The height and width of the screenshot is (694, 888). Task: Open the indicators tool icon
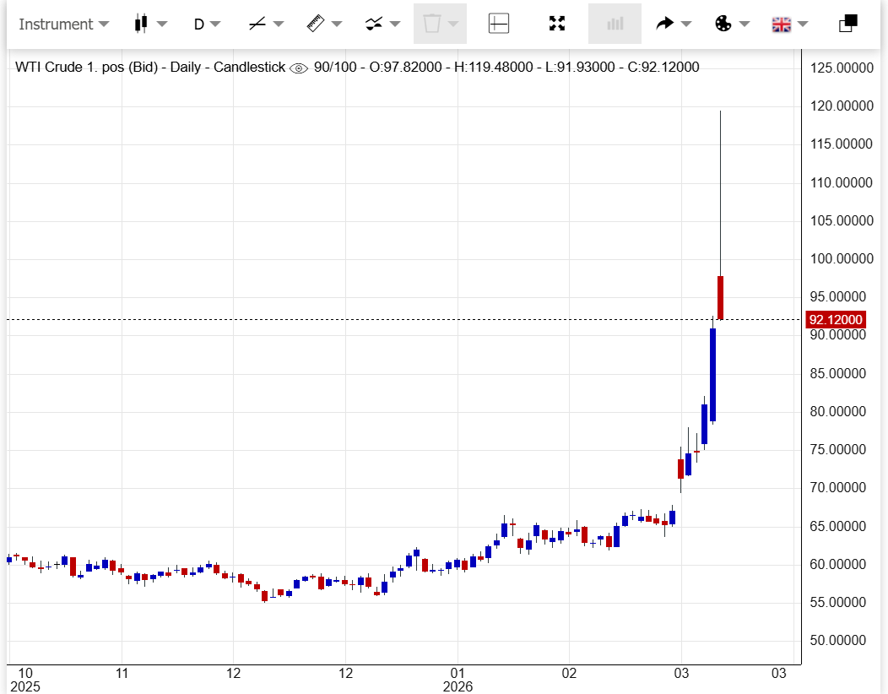pos(374,24)
